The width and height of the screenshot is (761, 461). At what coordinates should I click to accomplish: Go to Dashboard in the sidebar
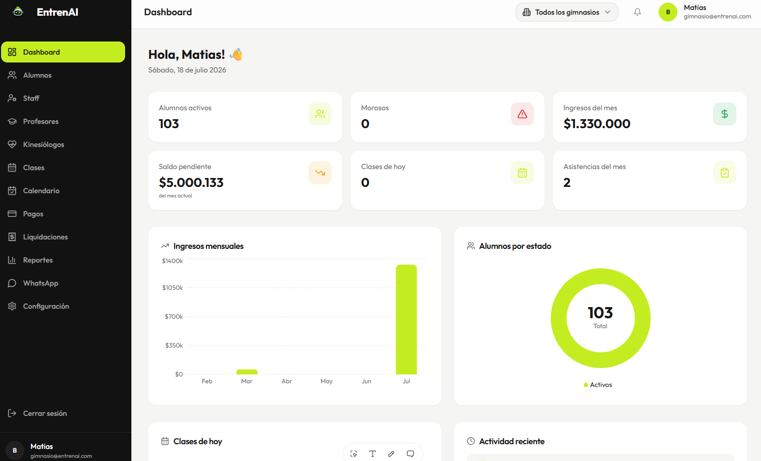[x=63, y=52]
